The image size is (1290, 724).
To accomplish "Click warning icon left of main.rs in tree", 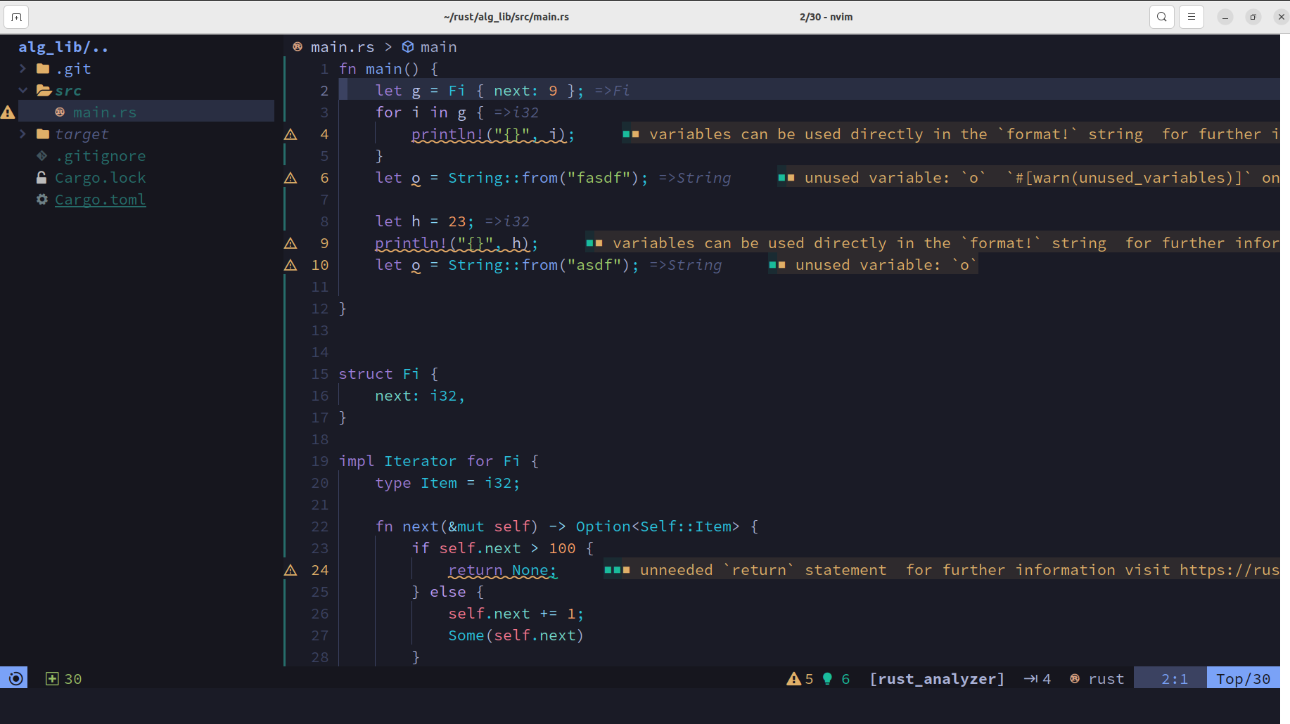I will (x=8, y=112).
